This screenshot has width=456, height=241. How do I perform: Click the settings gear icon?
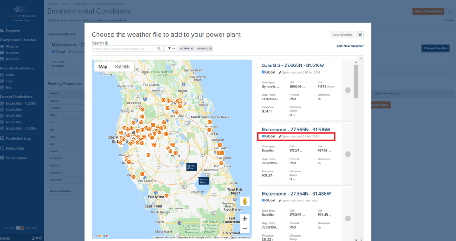click(37, 238)
